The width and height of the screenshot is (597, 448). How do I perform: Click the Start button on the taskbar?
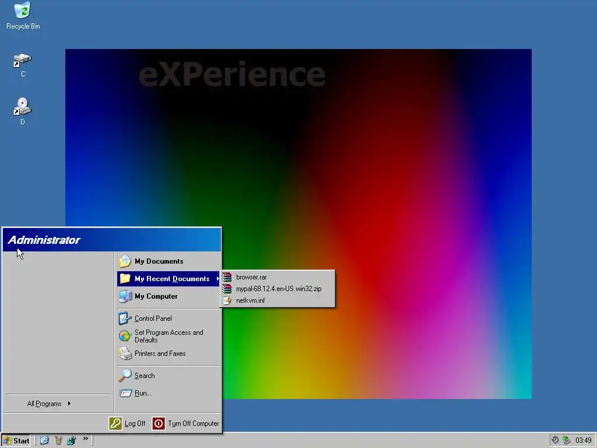coord(16,441)
